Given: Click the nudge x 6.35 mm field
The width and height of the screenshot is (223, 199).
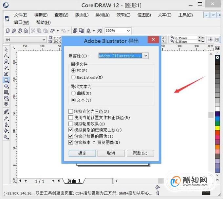Looking at the screenshot, I should pos(186,38).
